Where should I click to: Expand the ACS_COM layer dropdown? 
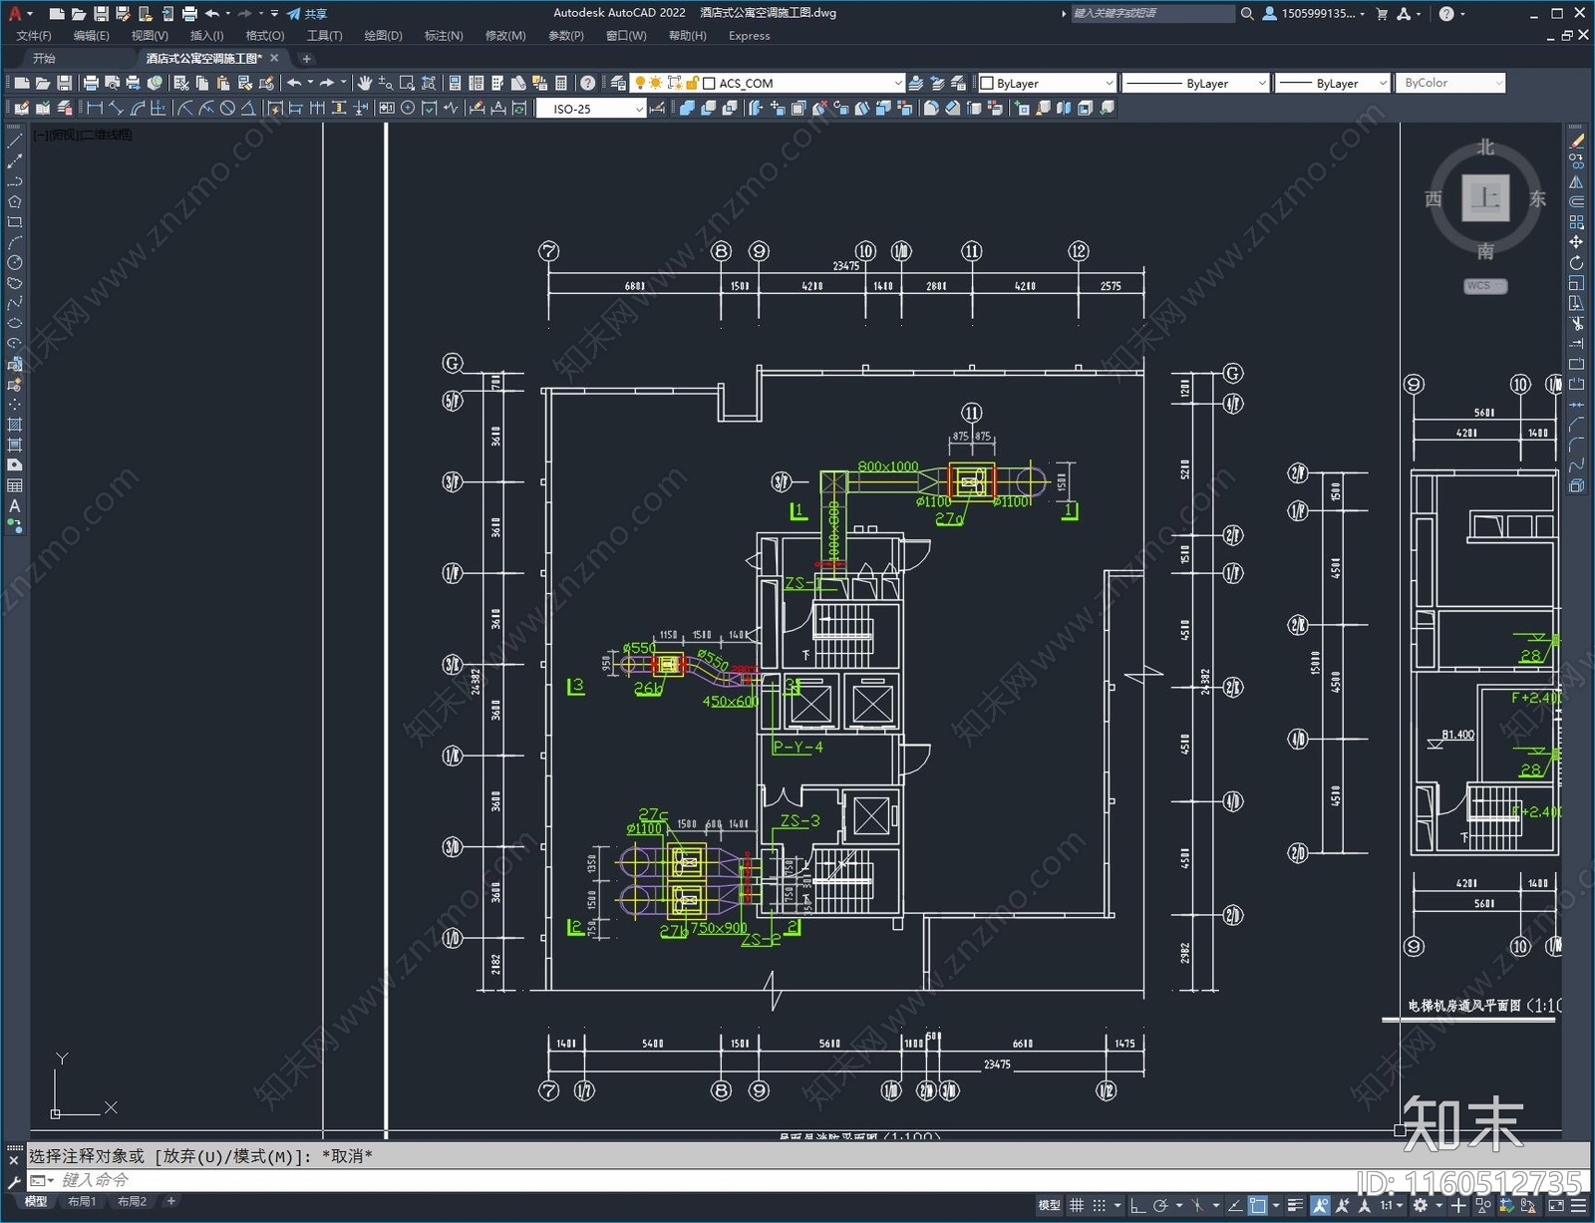click(898, 83)
